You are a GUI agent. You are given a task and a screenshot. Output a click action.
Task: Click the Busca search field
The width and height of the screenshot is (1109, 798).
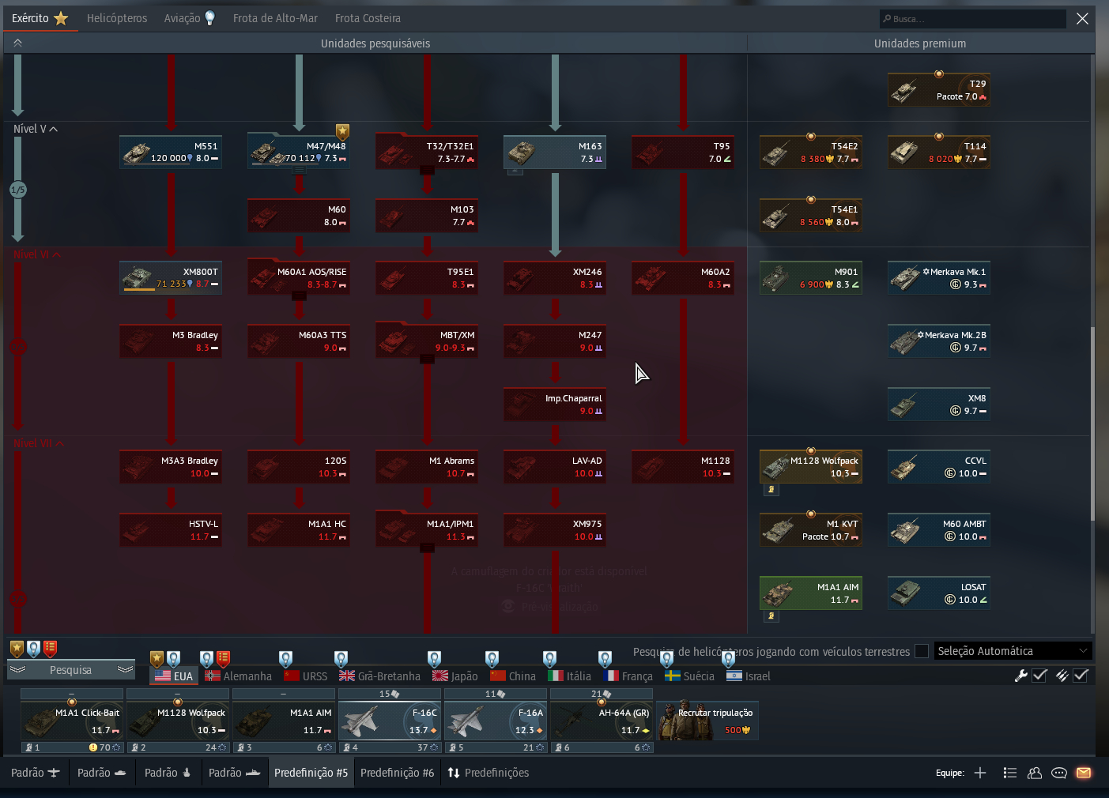coord(972,18)
